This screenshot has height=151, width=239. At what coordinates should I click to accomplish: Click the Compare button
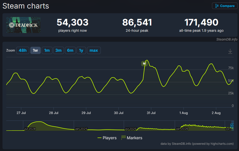pyautogui.click(x=224, y=6)
